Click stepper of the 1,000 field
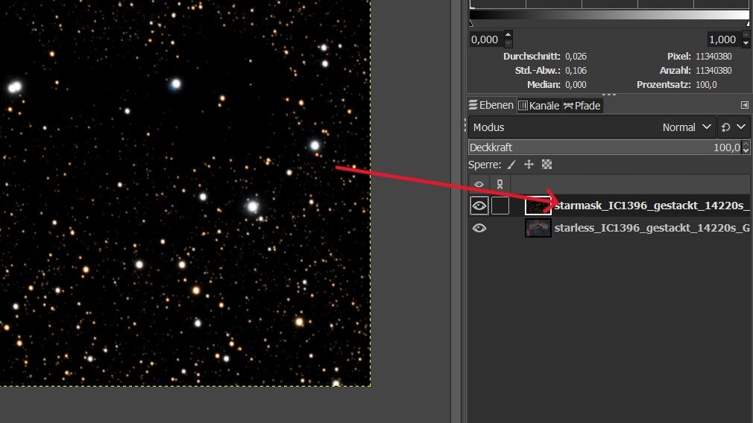This screenshot has height=423, width=753. tap(746, 39)
